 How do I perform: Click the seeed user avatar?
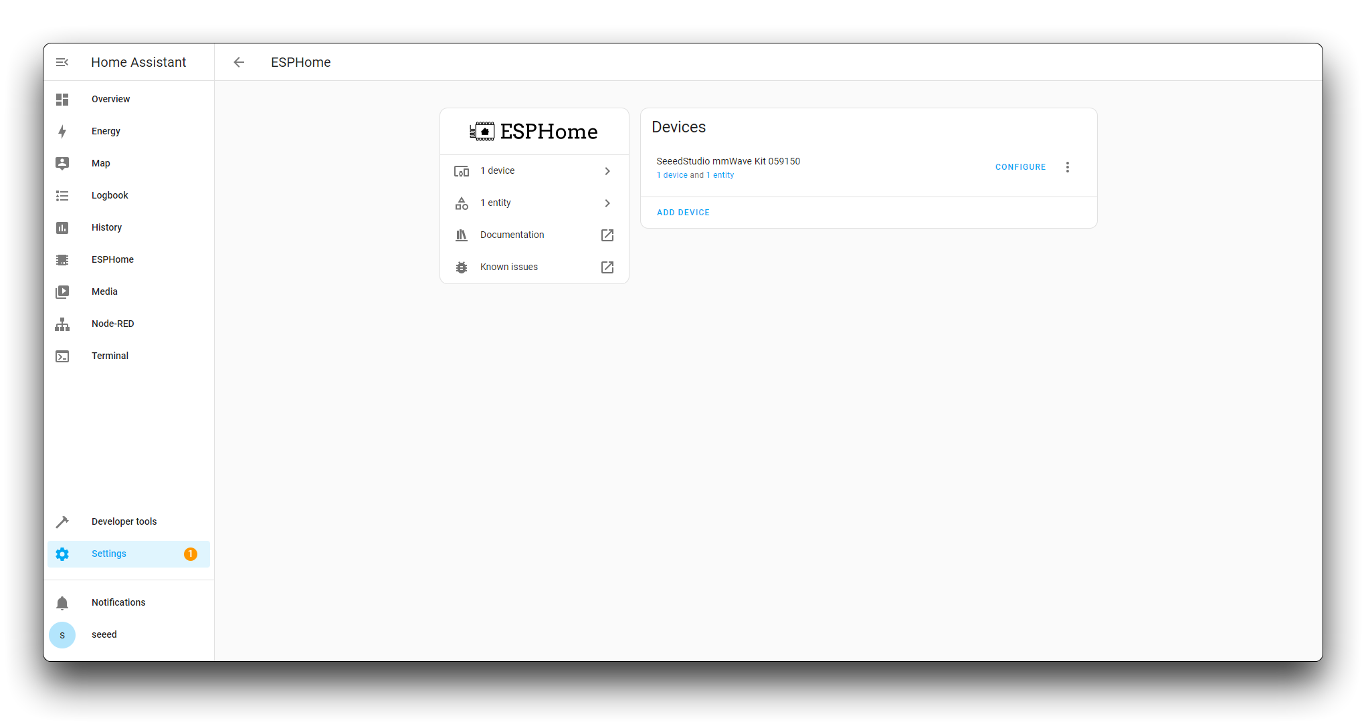[x=62, y=634]
